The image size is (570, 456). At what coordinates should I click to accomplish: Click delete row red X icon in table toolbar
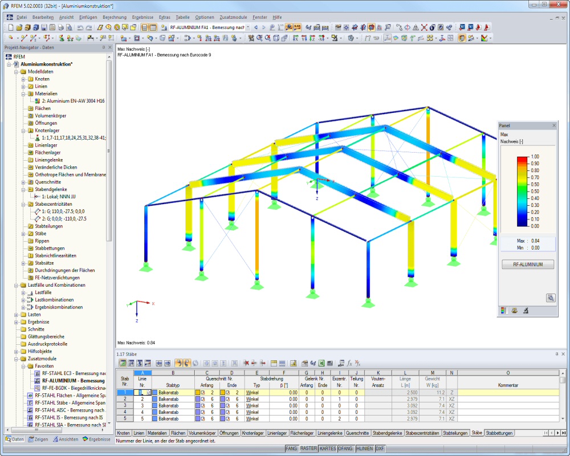point(246,363)
